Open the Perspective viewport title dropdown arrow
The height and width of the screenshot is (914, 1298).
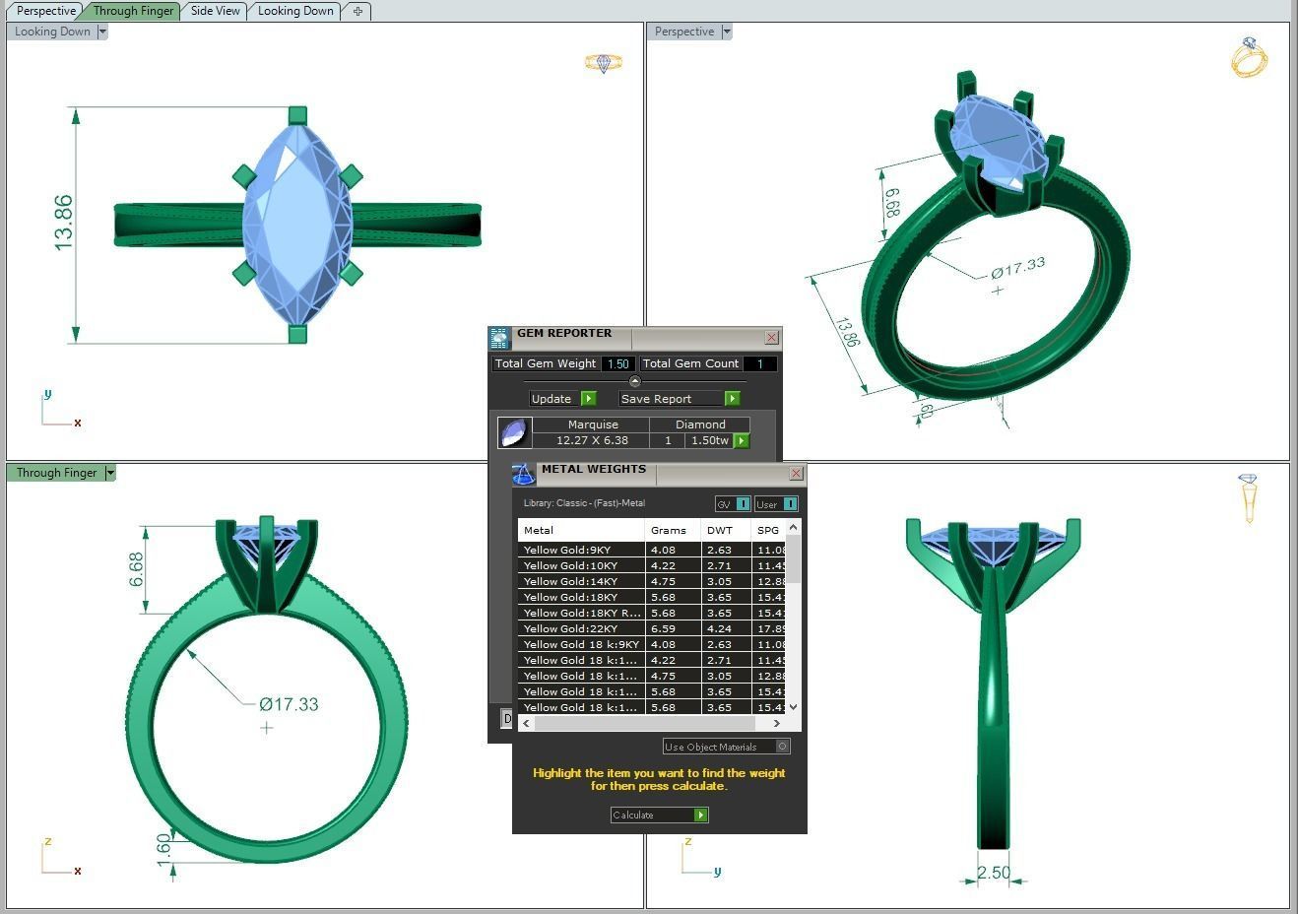pyautogui.click(x=727, y=32)
